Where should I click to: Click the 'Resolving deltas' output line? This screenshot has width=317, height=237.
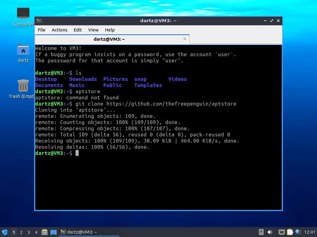pyautogui.click(x=92, y=147)
